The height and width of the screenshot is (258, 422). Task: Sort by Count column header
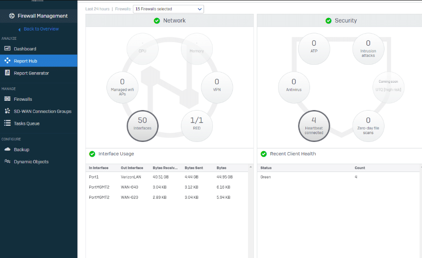(360, 168)
